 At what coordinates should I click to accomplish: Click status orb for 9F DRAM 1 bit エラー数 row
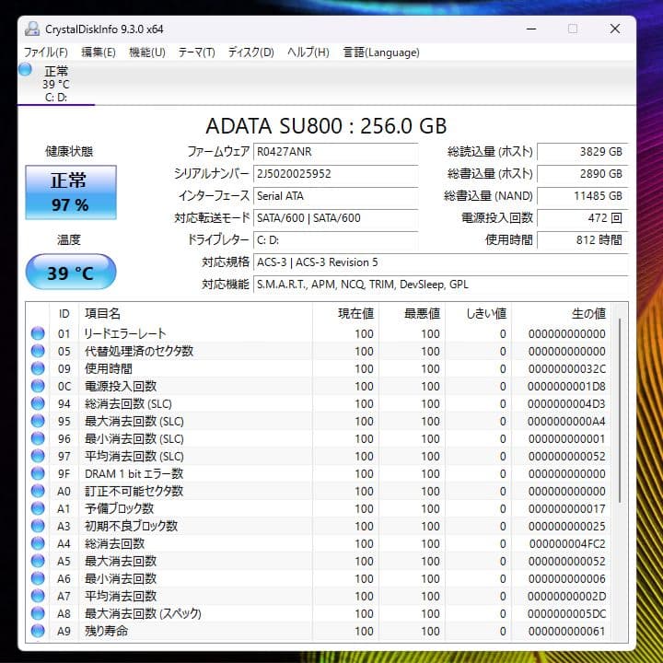click(x=38, y=473)
